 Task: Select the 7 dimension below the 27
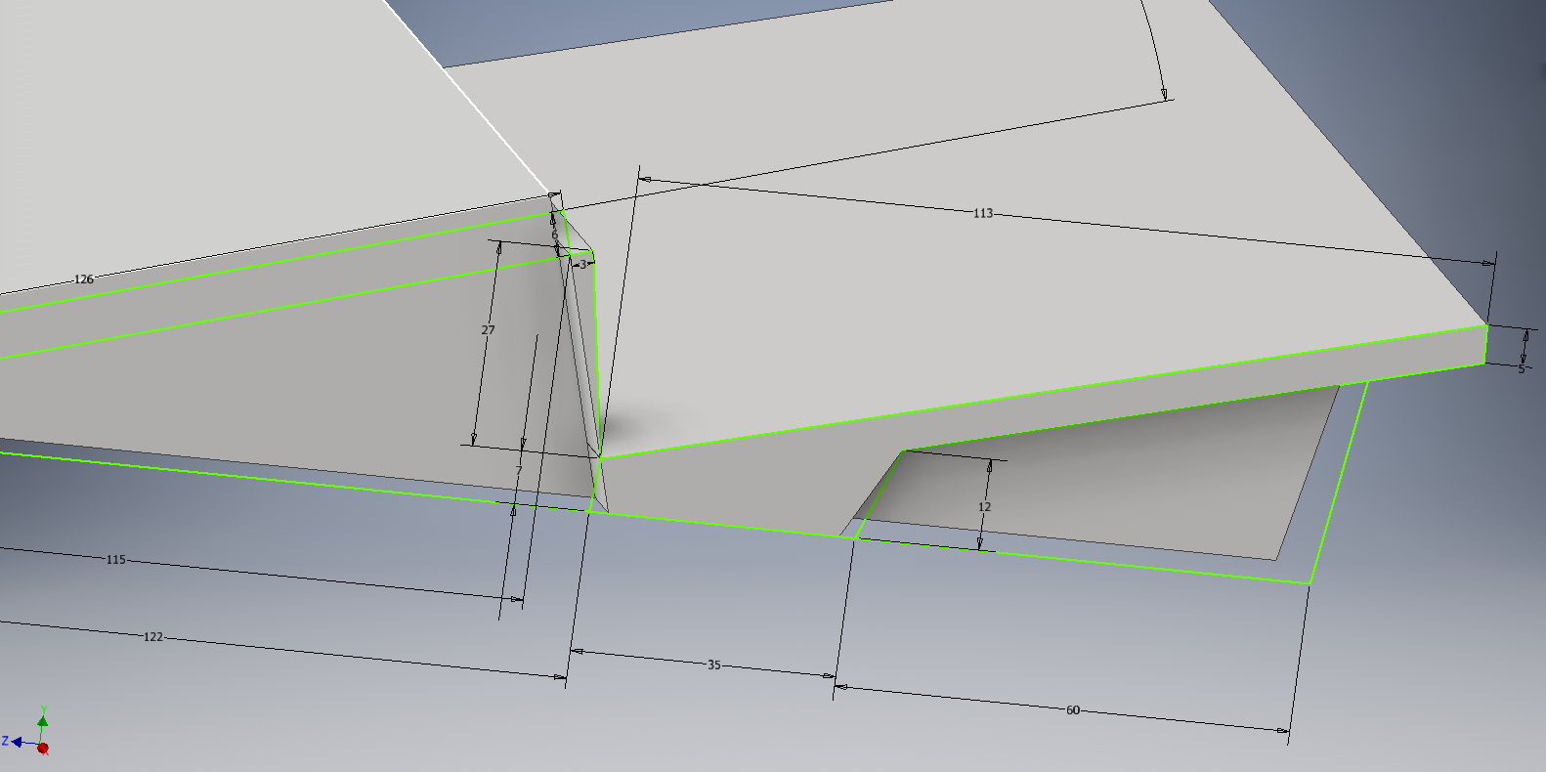pyautogui.click(x=519, y=470)
